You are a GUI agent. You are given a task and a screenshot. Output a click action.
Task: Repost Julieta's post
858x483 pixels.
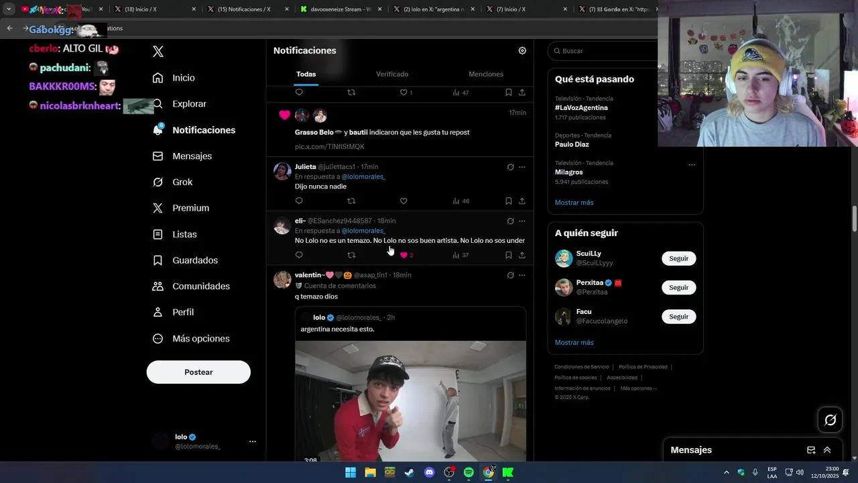point(351,201)
